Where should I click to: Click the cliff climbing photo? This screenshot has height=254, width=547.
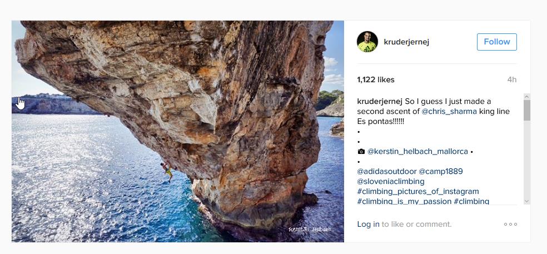tap(178, 131)
